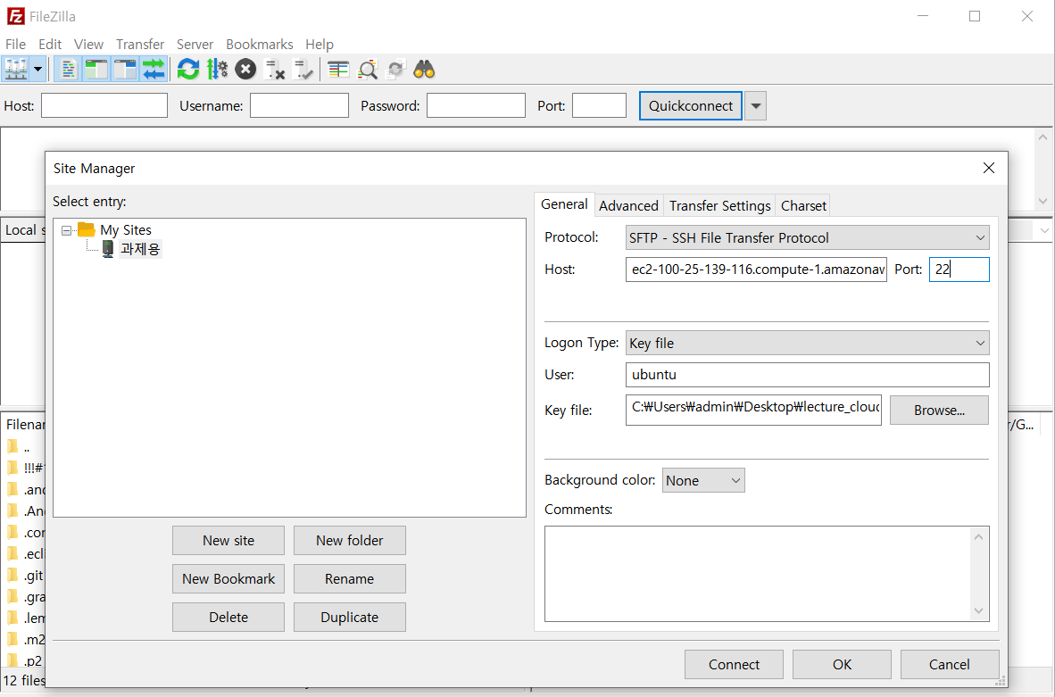Click OK in Site Manager
Viewport: 1055px width, 697px height.
842,664
